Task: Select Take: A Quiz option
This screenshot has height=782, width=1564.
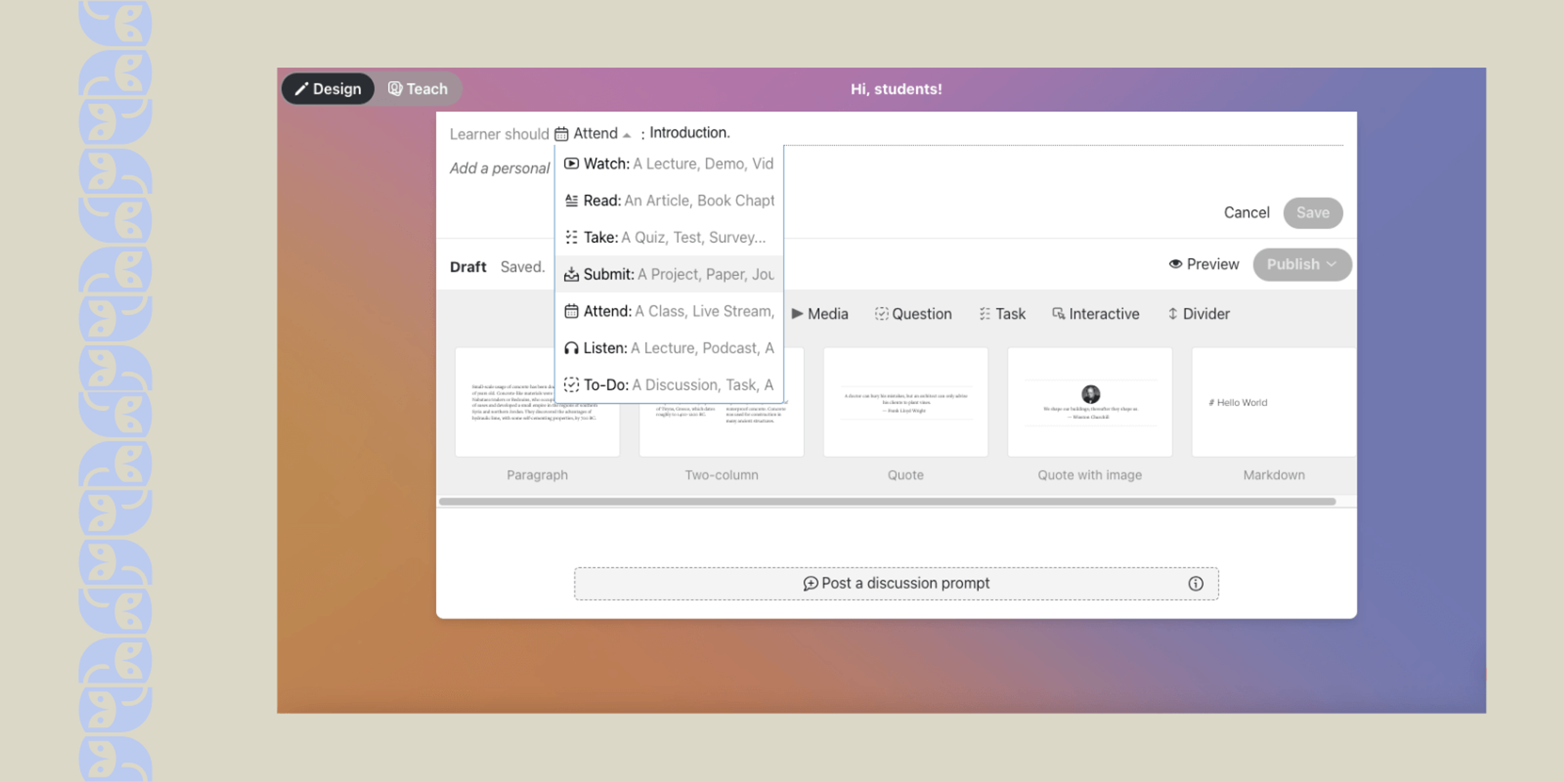Action: [x=668, y=237]
